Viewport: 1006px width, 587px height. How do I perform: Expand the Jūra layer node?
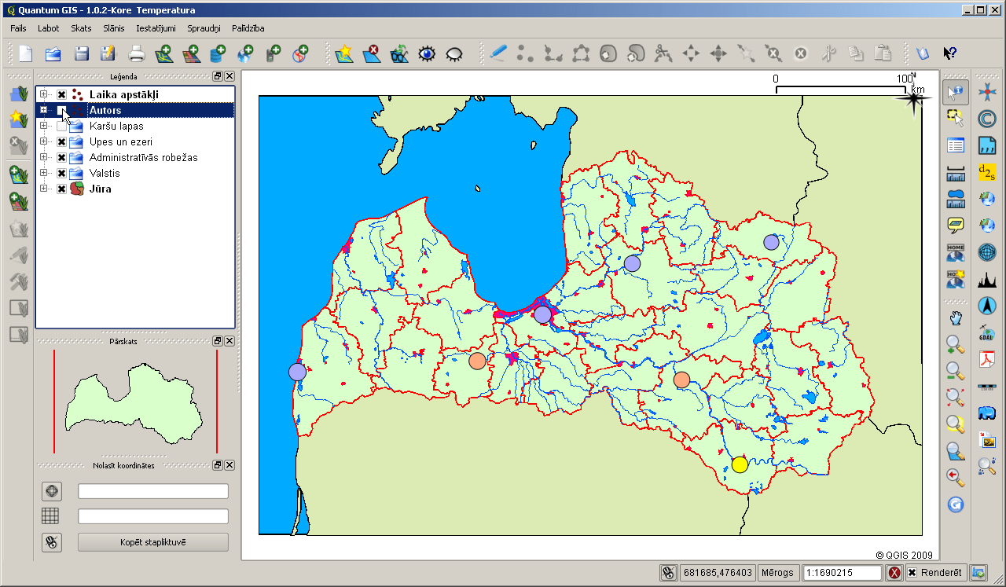[x=44, y=189]
